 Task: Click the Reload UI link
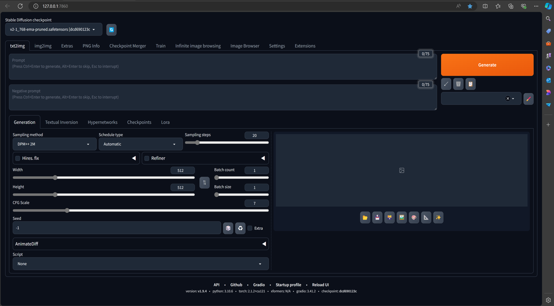click(320, 285)
